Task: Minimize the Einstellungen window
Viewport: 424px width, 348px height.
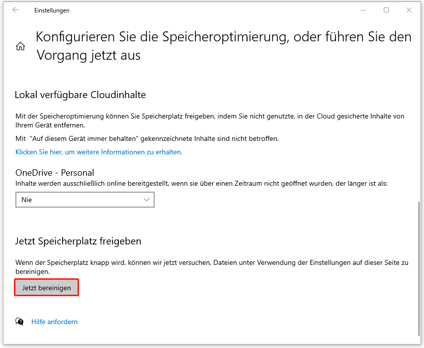Action: tap(363, 10)
